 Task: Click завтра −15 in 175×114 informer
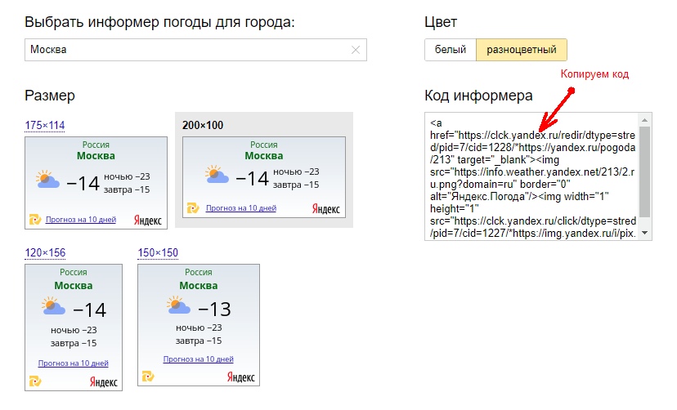coord(127,189)
